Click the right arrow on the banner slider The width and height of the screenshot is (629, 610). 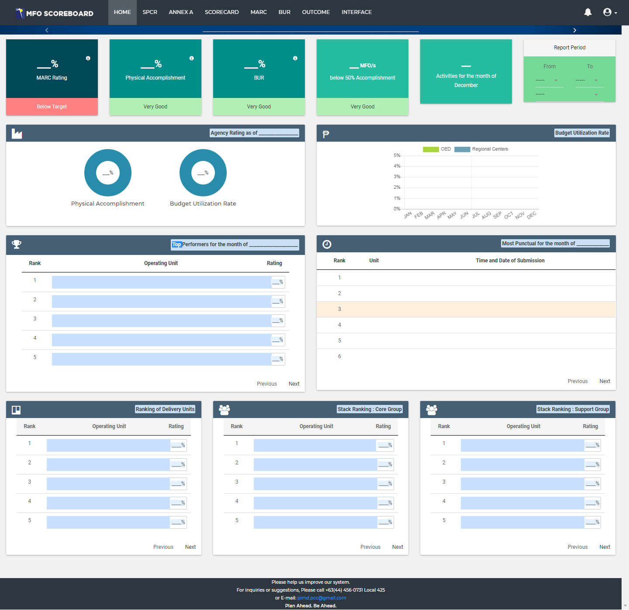[x=574, y=30]
